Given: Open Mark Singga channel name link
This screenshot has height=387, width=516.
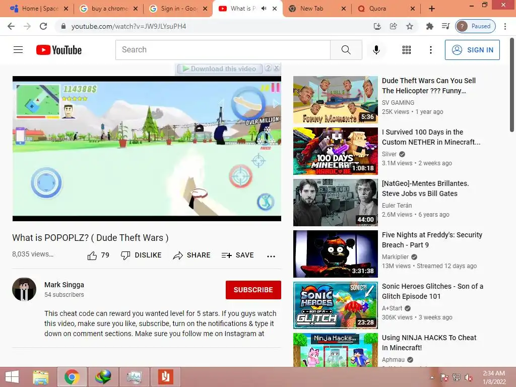Looking at the screenshot, I should point(64,285).
